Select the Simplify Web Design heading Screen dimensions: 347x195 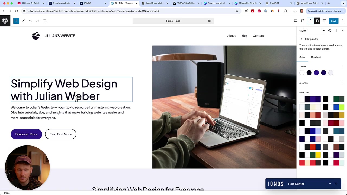[x=72, y=90]
